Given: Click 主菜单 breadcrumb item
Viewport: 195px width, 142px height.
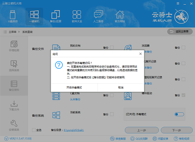Looking at the screenshot, I should 12,32.
